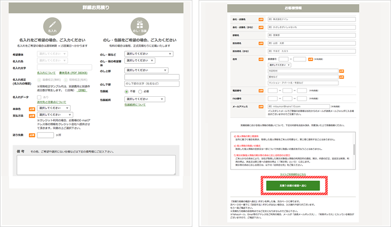Open the 名入れについて link
Viewport: 391px width, 227px height.
pyautogui.click(x=46, y=73)
